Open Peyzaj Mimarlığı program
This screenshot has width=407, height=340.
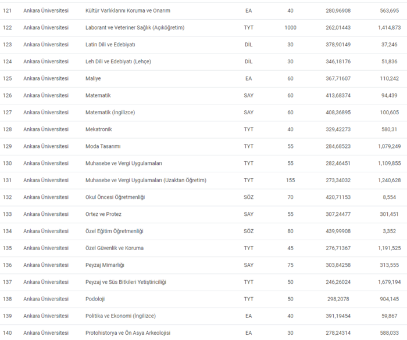coord(105,265)
